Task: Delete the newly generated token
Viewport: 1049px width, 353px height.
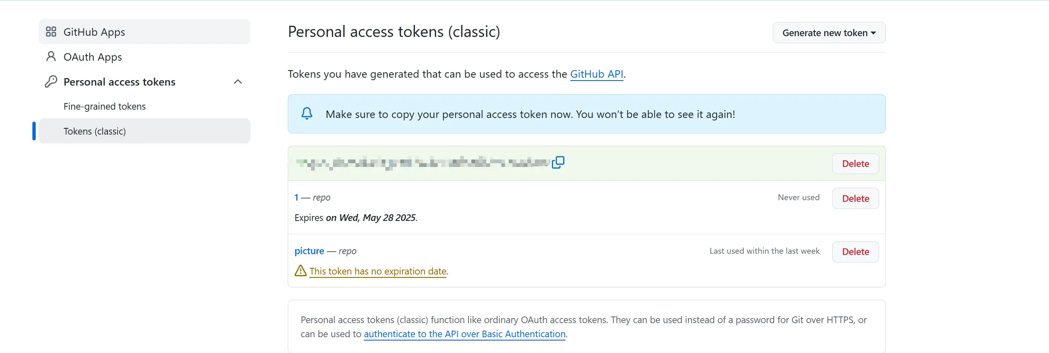Action: [x=855, y=164]
